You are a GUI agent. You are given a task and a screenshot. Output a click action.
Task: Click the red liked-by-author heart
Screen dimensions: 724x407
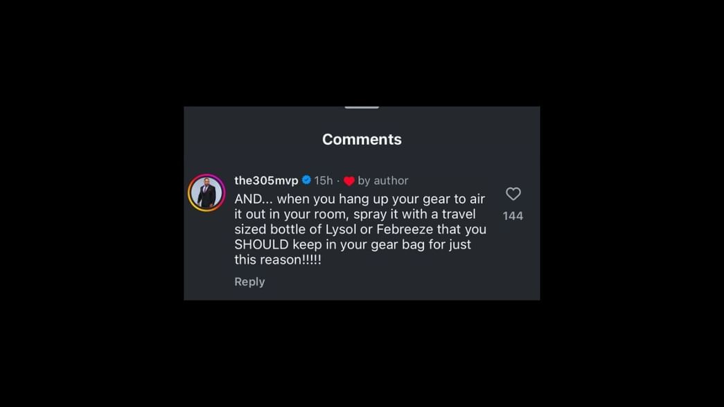point(349,181)
